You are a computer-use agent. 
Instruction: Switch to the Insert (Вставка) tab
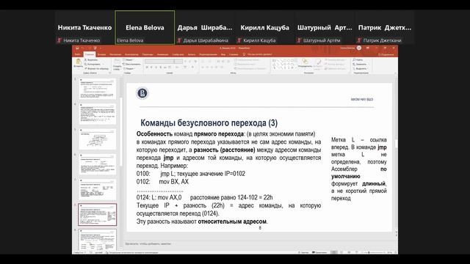[101, 54]
